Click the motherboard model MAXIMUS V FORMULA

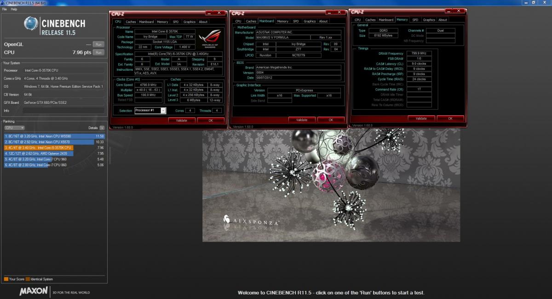pos(282,37)
